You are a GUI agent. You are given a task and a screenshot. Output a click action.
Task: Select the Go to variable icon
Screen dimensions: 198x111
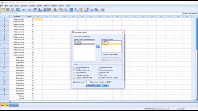(x=40, y=10)
